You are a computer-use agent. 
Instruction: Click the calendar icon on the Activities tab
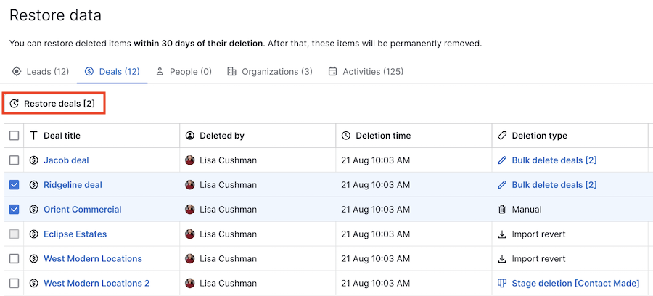(332, 72)
